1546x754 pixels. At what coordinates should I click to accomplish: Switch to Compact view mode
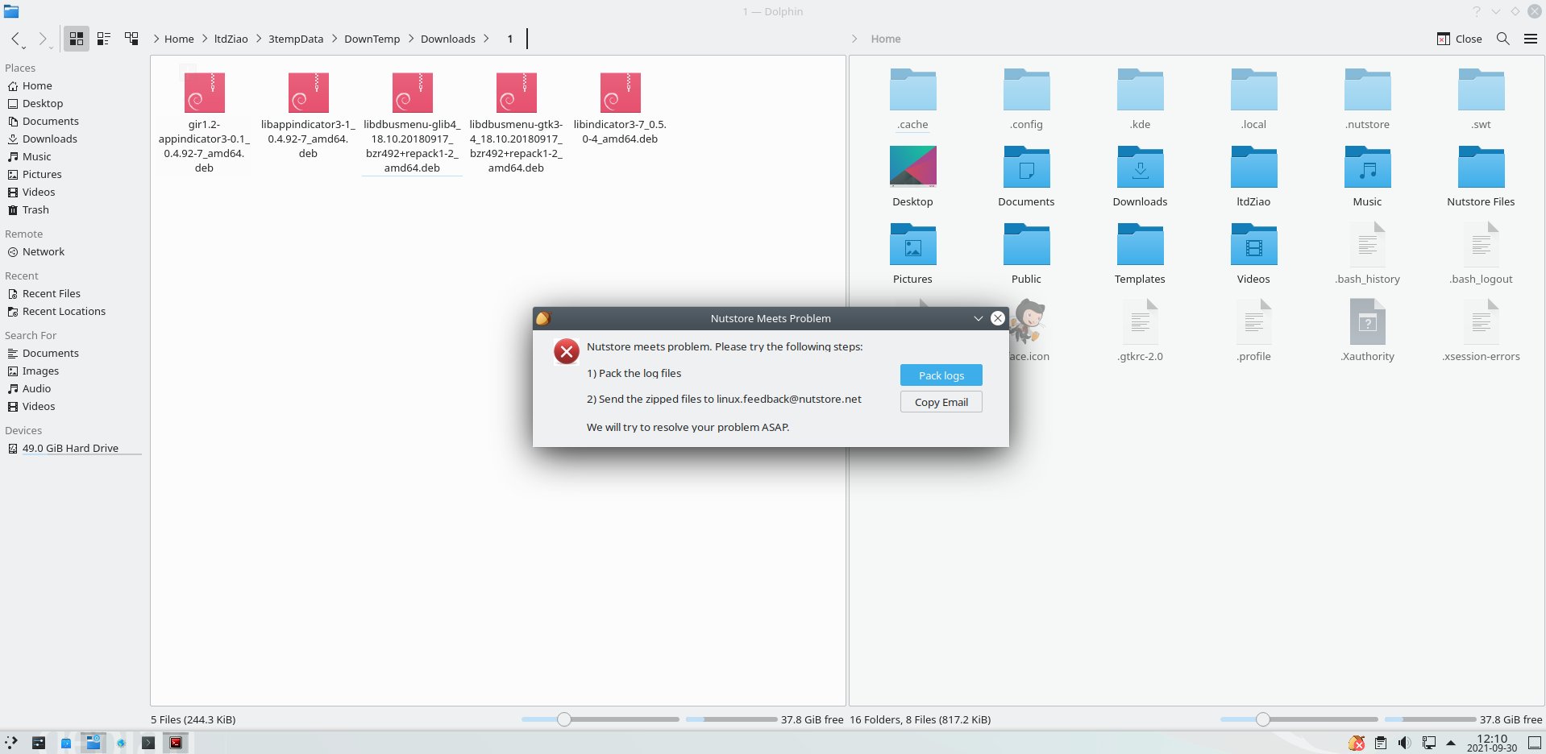(104, 39)
